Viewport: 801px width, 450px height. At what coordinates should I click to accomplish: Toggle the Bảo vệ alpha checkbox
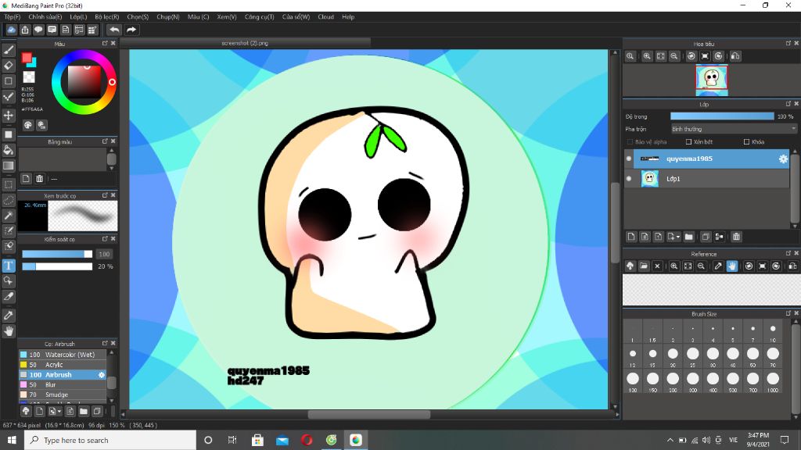[630, 142]
